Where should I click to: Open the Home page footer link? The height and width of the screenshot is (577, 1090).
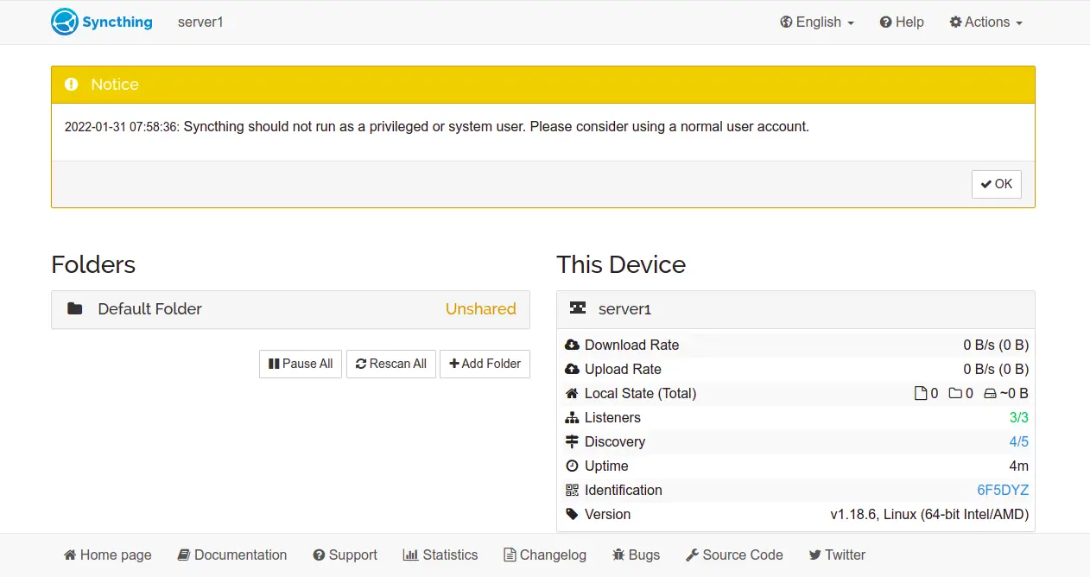pyautogui.click(x=108, y=555)
